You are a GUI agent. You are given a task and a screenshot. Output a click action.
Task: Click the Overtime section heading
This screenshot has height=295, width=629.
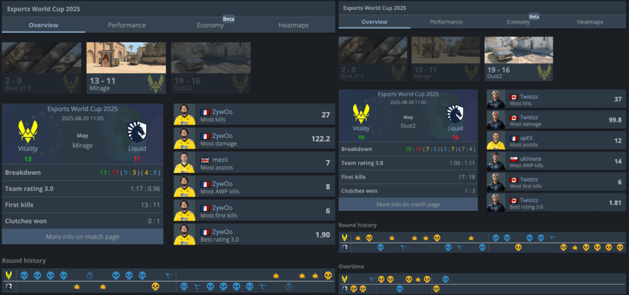pos(352,266)
